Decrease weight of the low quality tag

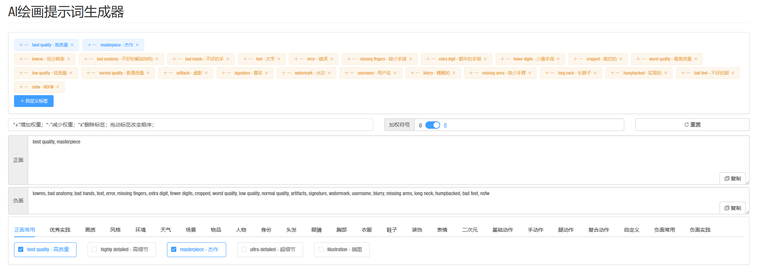(26, 73)
